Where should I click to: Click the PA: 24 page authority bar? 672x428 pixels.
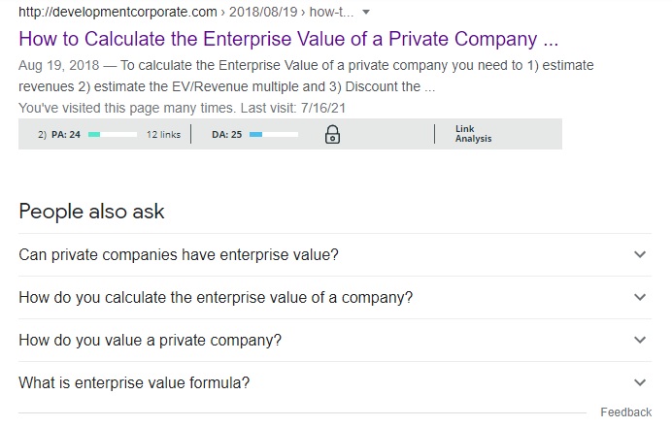pyautogui.click(x=113, y=135)
